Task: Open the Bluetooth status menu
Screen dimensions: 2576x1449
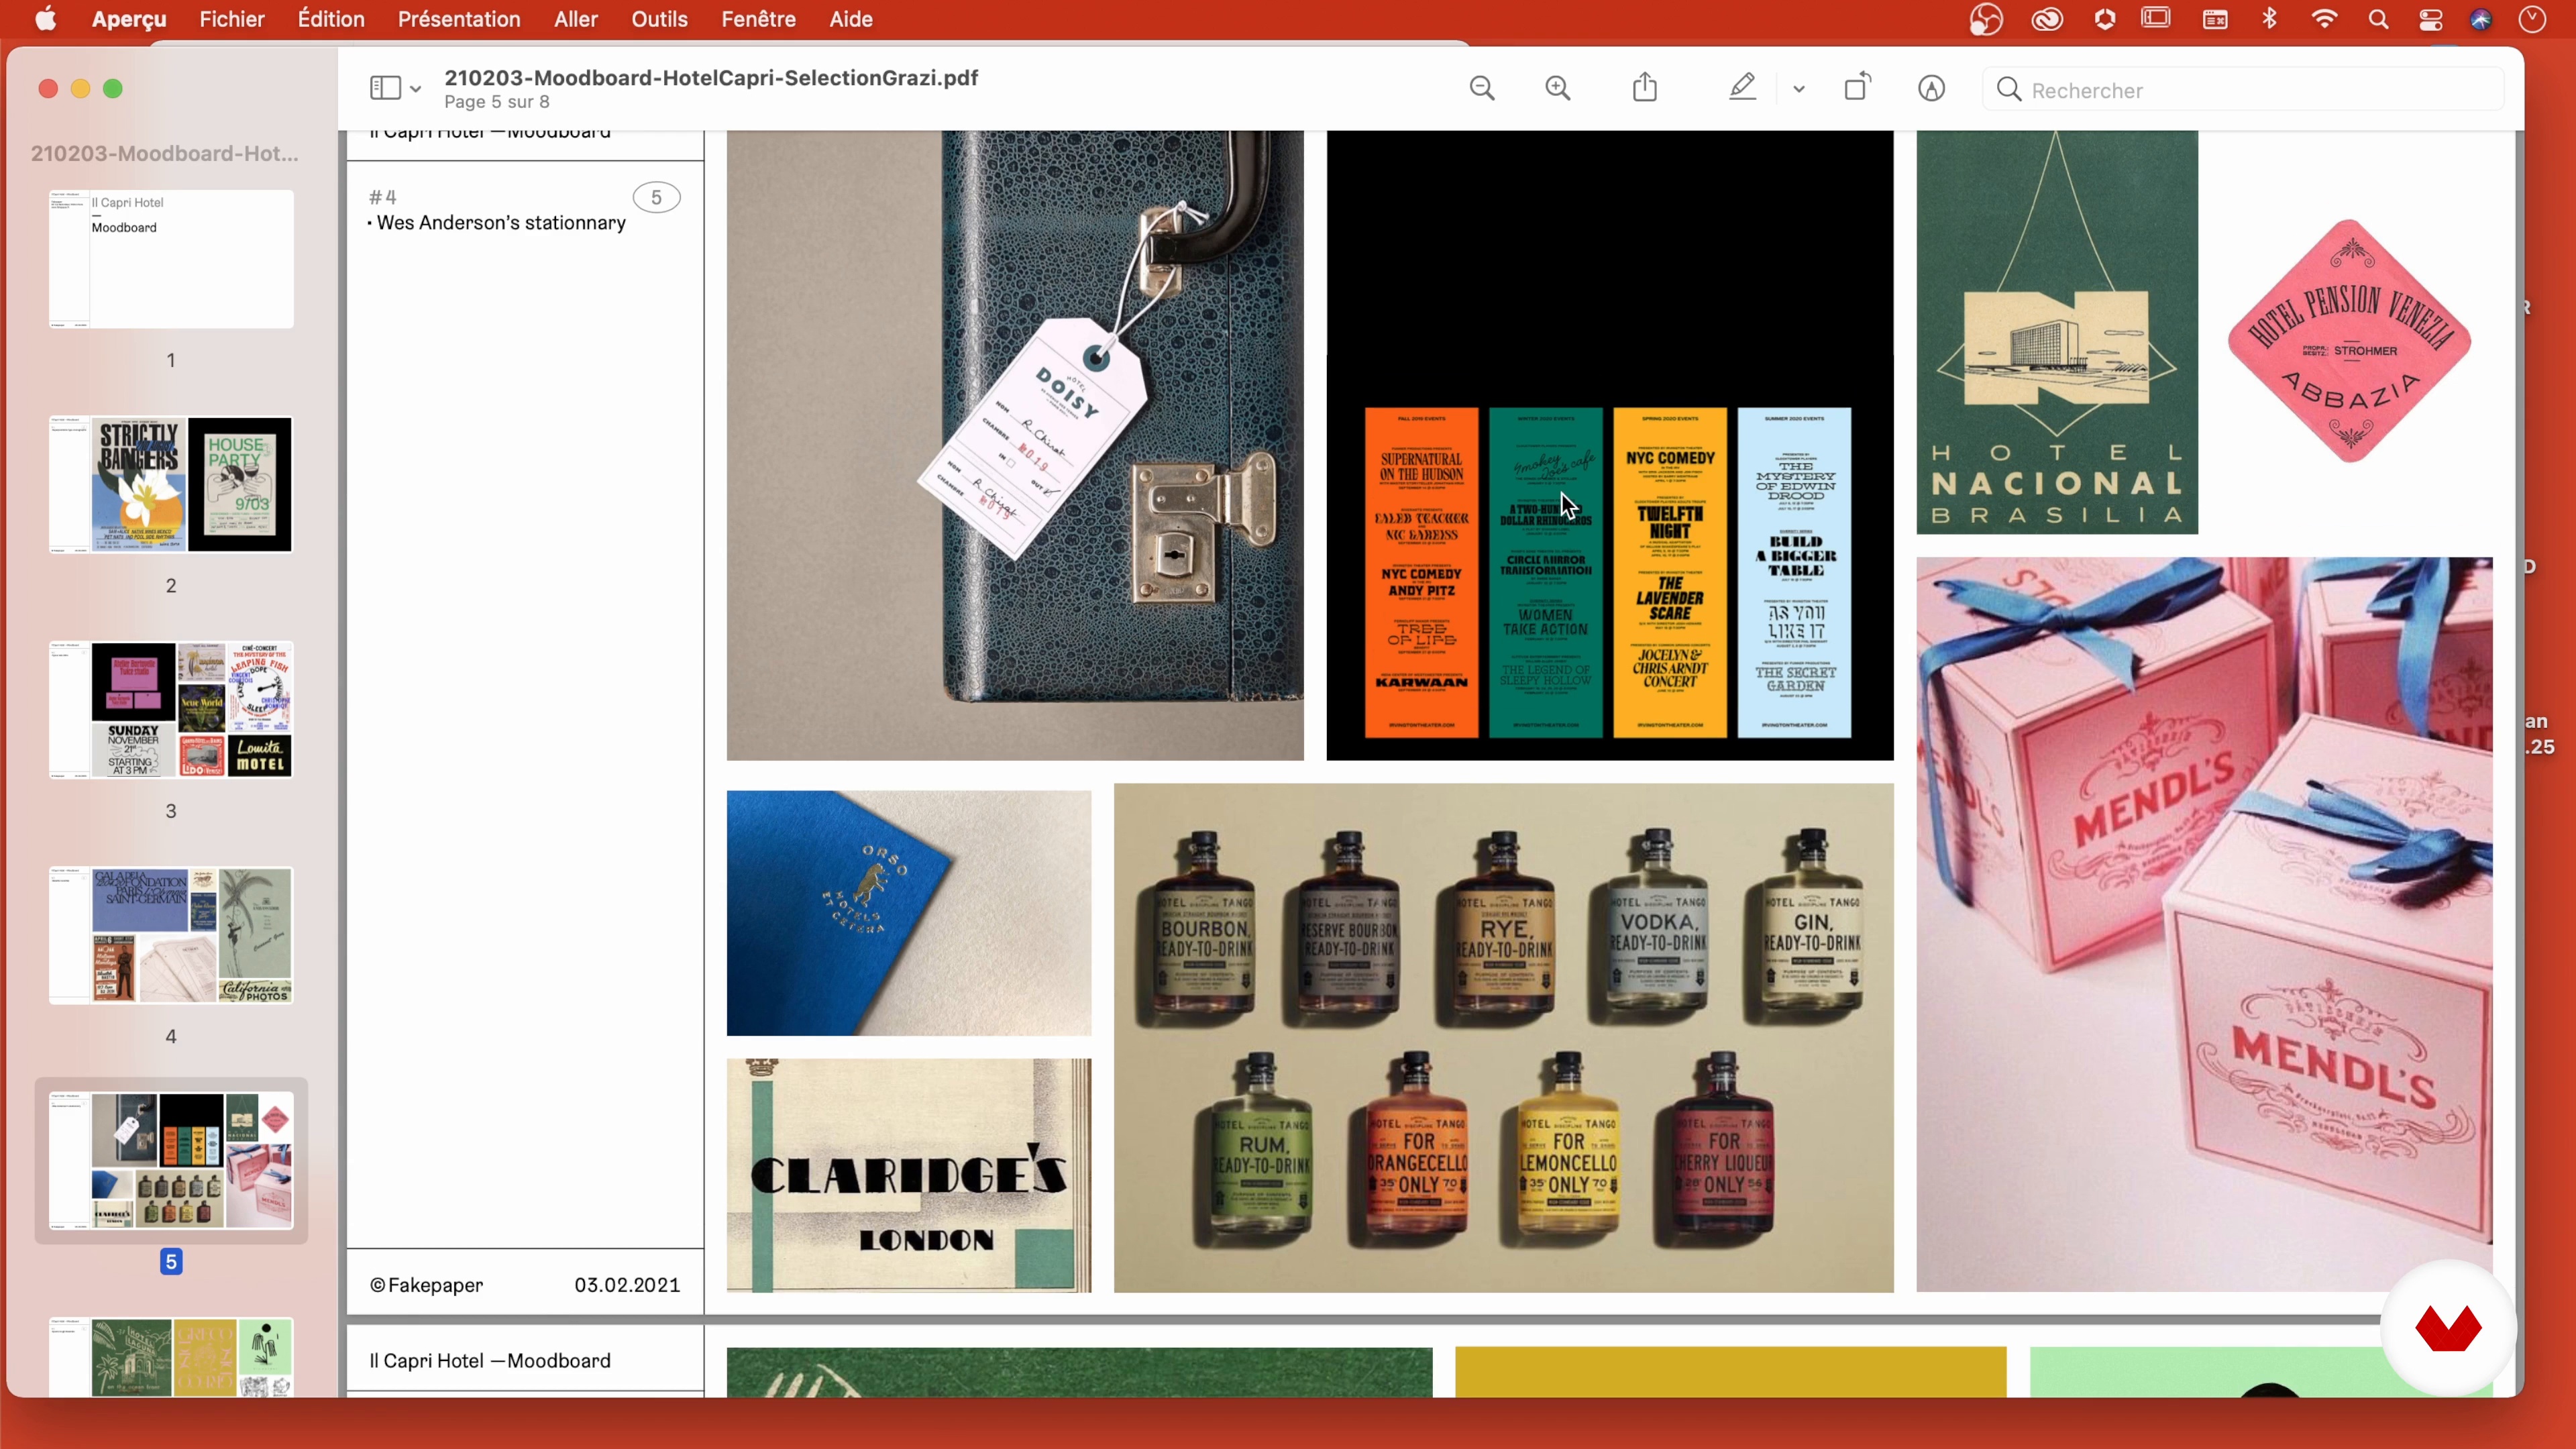Action: tap(2270, 19)
